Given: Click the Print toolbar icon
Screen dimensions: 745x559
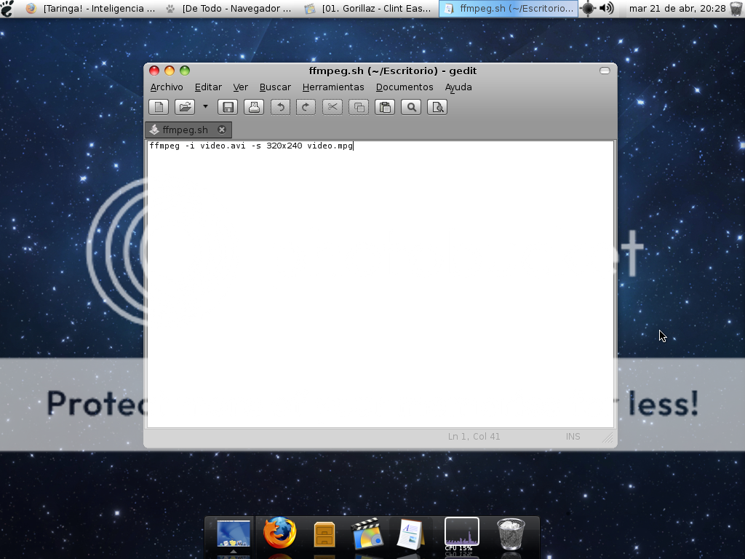Looking at the screenshot, I should [254, 107].
